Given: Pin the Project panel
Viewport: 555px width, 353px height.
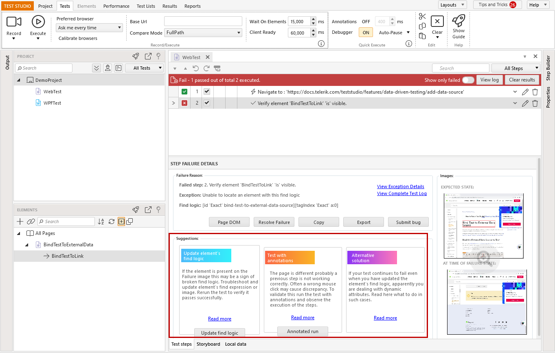Looking at the screenshot, I should pos(158,56).
